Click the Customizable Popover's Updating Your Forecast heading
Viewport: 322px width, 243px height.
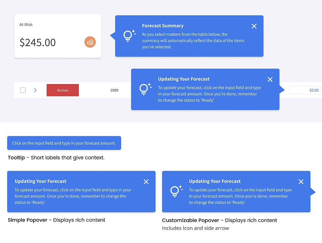(x=215, y=181)
